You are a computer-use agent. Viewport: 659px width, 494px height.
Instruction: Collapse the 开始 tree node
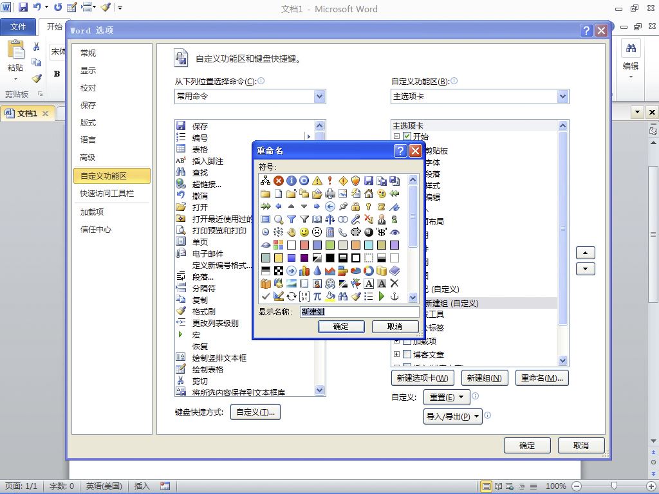click(396, 136)
